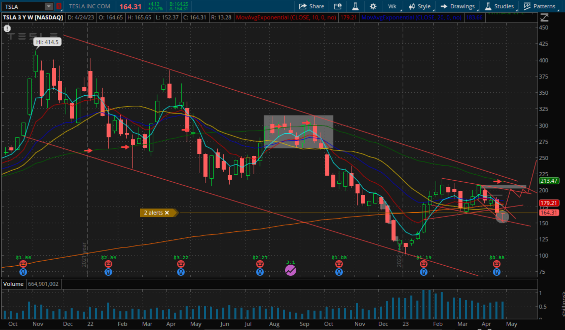565x330 pixels.
Task: Click the exclamation notice icon on the chart
Action: point(7,29)
